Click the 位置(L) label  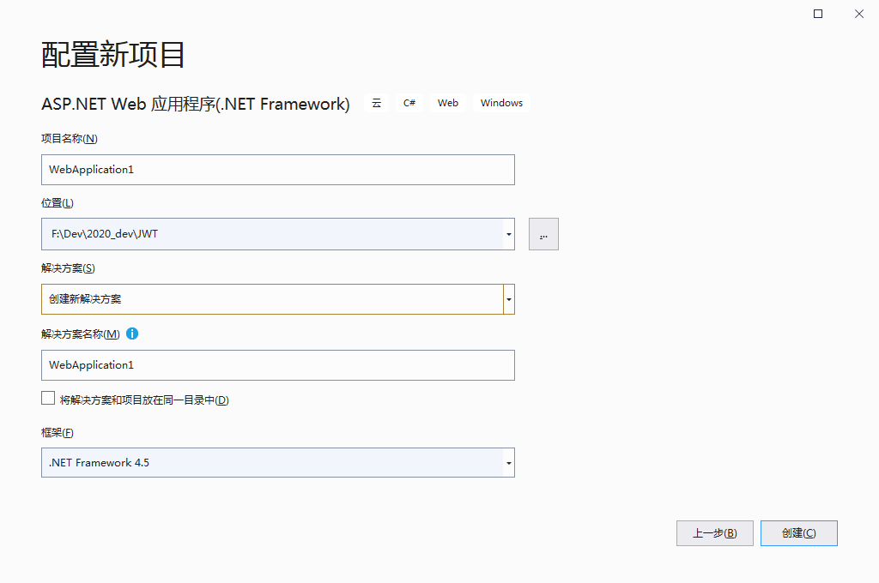[58, 203]
